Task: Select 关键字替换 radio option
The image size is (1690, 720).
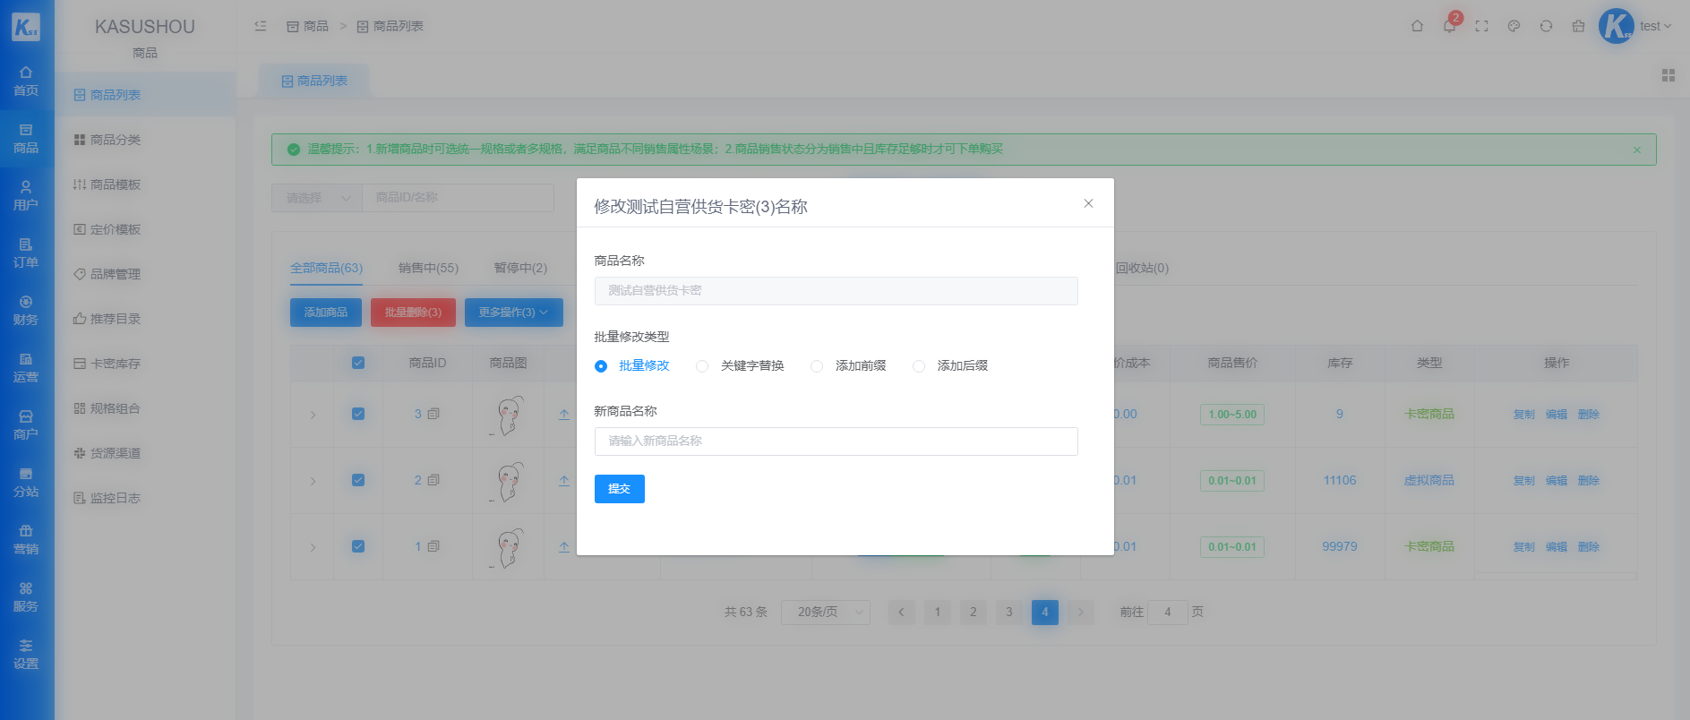Action: [x=740, y=365]
